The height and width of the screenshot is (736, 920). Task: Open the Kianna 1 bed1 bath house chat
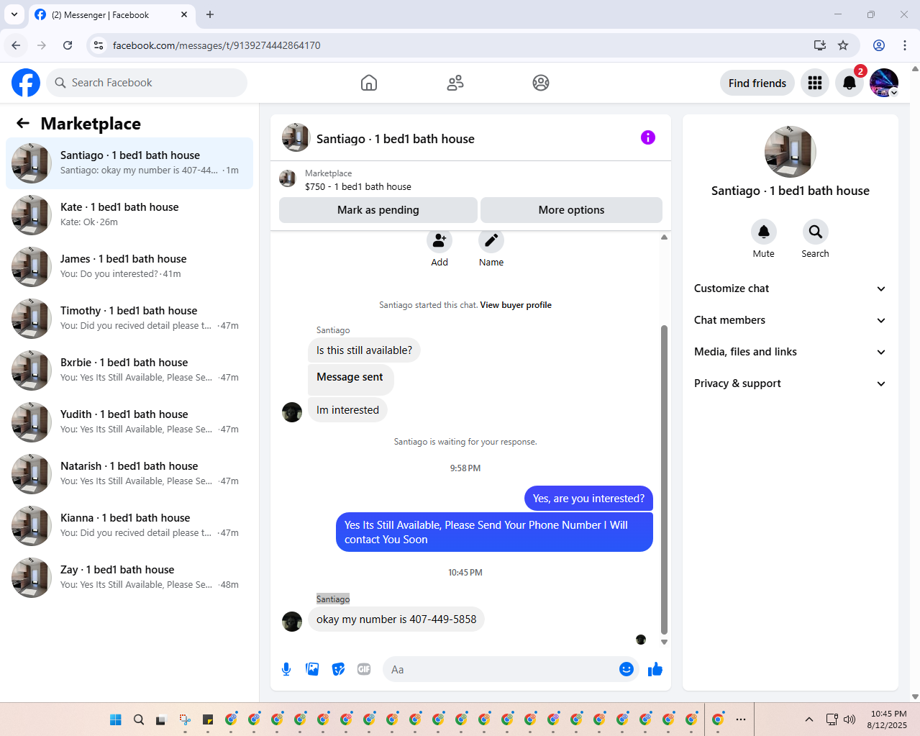coord(129,526)
